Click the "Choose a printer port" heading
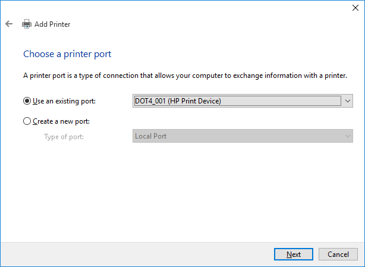This screenshot has height=267, width=365. [x=67, y=54]
